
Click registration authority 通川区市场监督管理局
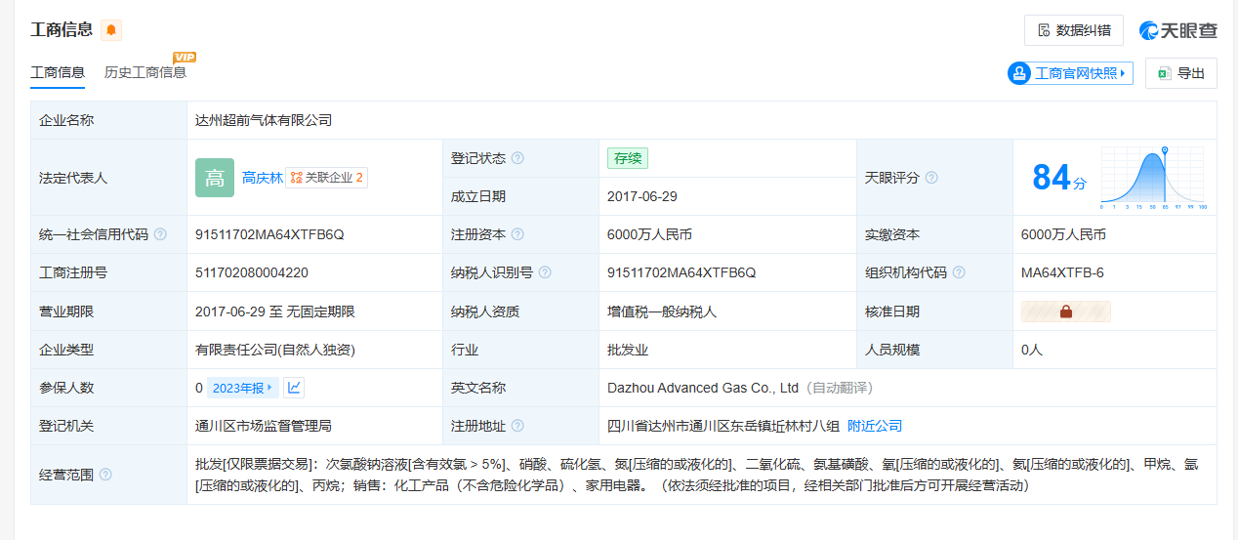(x=264, y=426)
